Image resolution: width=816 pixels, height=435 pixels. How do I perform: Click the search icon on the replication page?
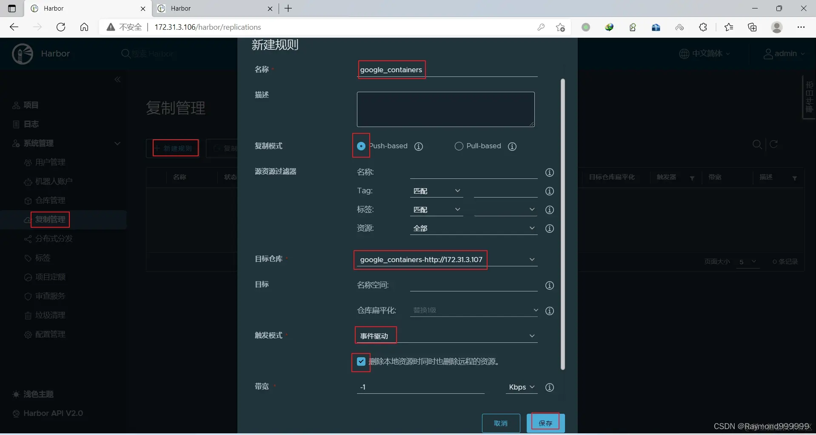point(757,144)
